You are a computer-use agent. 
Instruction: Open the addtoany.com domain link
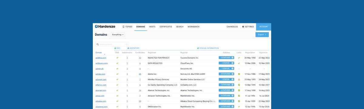click(102, 63)
